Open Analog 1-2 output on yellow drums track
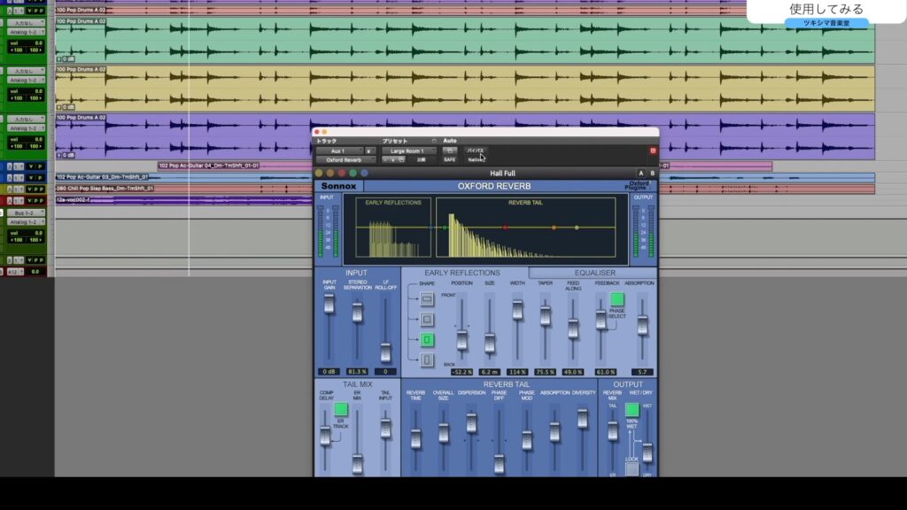This screenshot has height=510, width=907. tap(26, 80)
